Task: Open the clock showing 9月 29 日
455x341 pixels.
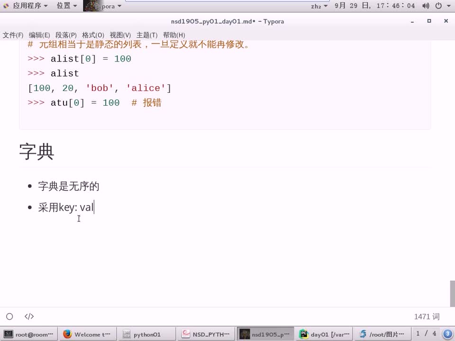Action: click(374, 6)
